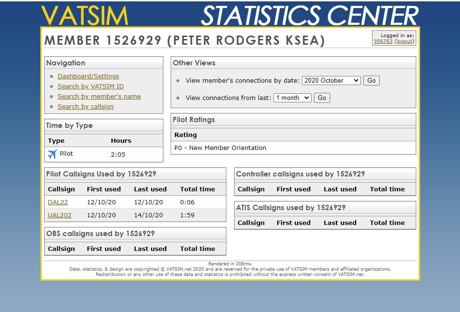Screen dimensions: 460x312
Task: Click the Member 1526929 page heading
Action: [185, 41]
